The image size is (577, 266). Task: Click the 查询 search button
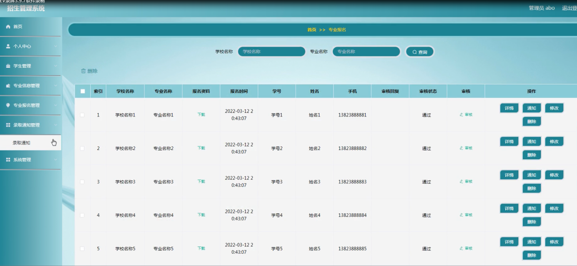tap(420, 52)
